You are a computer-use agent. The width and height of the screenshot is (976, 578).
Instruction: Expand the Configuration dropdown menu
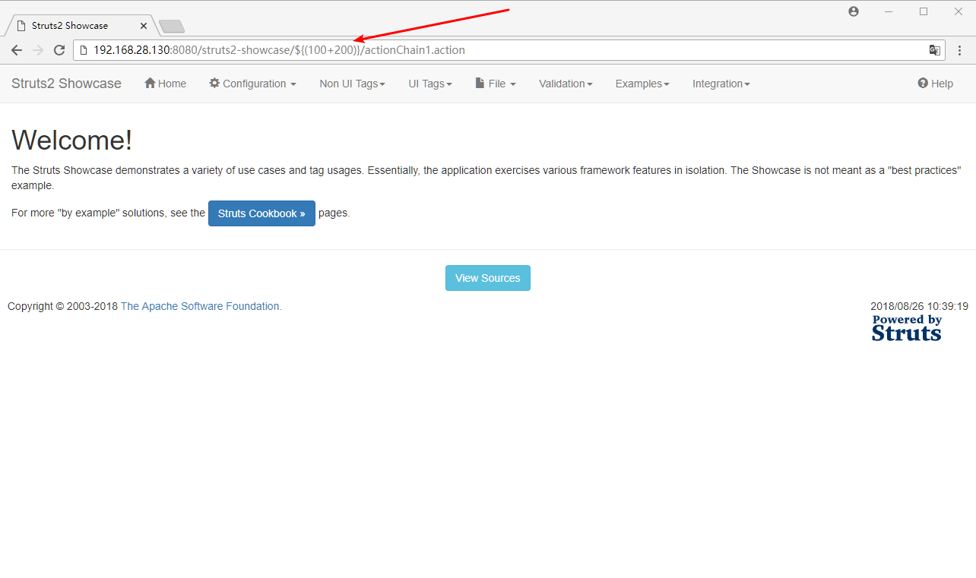(252, 84)
